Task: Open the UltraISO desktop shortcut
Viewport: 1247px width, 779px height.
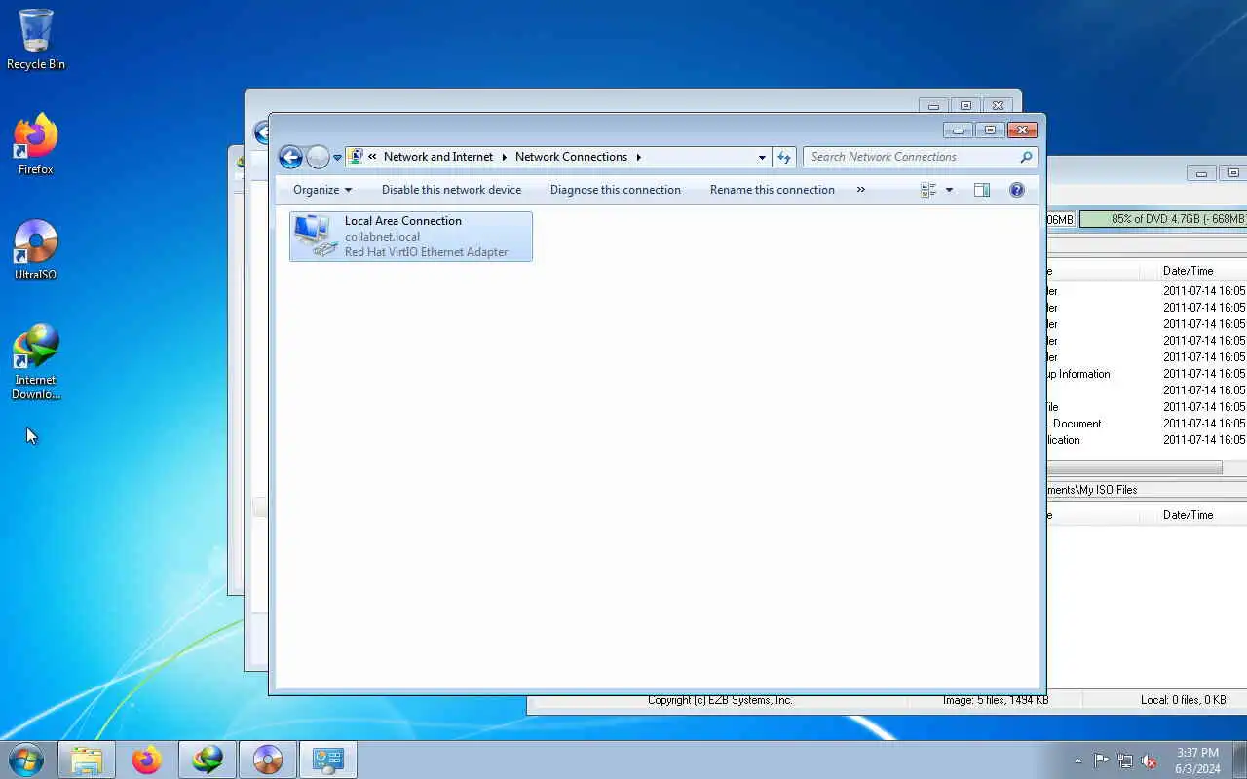Action: [x=36, y=250]
